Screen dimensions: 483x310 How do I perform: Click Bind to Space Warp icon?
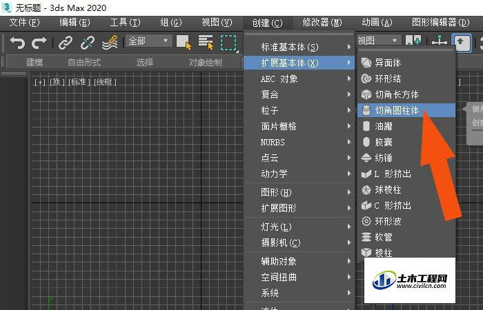tap(110, 42)
